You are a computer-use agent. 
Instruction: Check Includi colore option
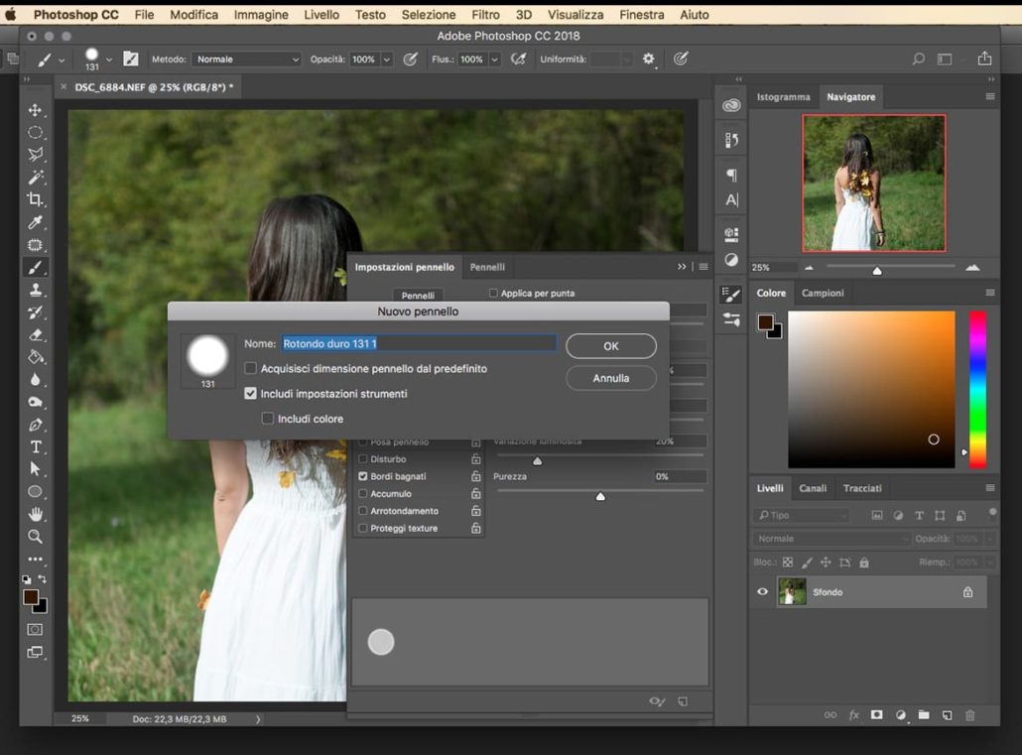coord(267,418)
